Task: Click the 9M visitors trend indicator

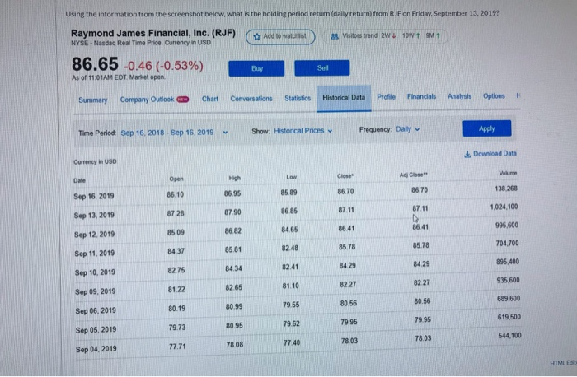Action: pyautogui.click(x=433, y=36)
